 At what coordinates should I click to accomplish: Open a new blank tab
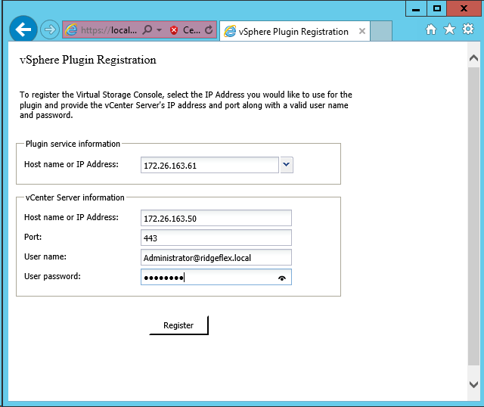381,31
